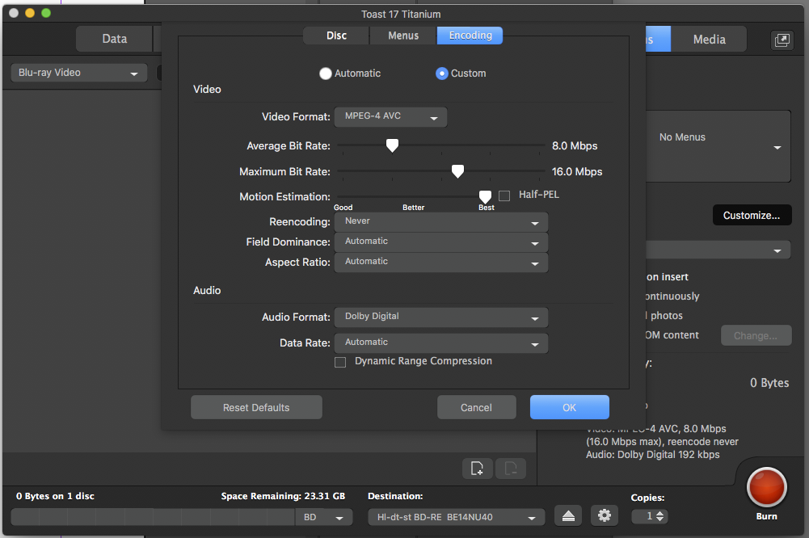Open the Audio Format dropdown
Screen dimensions: 809x538
[441, 317]
